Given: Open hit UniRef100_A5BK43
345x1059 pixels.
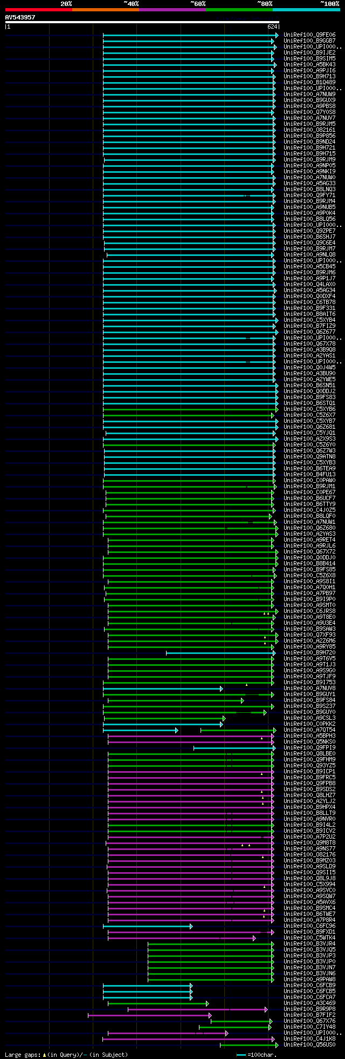Looking at the screenshot, I should pyautogui.click(x=309, y=65).
